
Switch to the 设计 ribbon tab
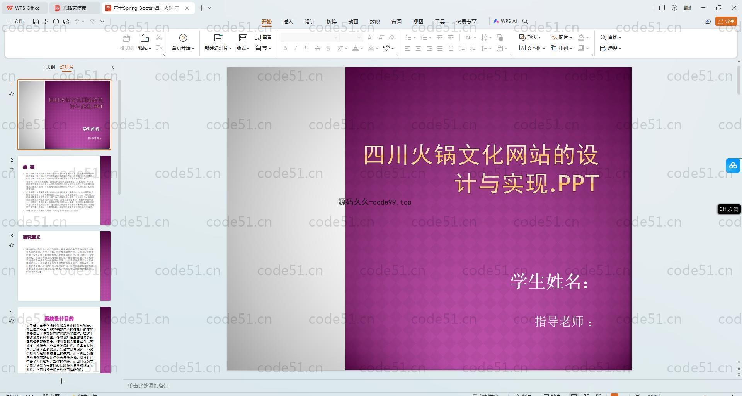point(310,22)
